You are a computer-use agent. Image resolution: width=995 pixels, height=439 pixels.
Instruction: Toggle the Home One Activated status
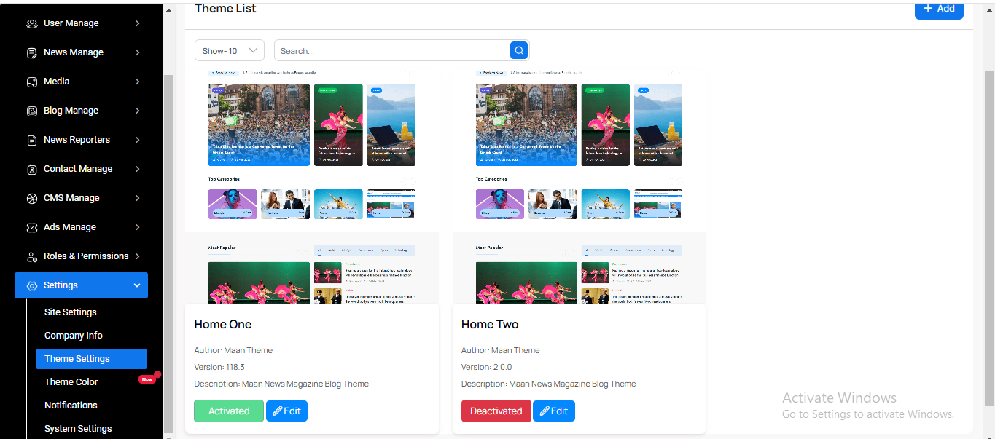pyautogui.click(x=229, y=411)
